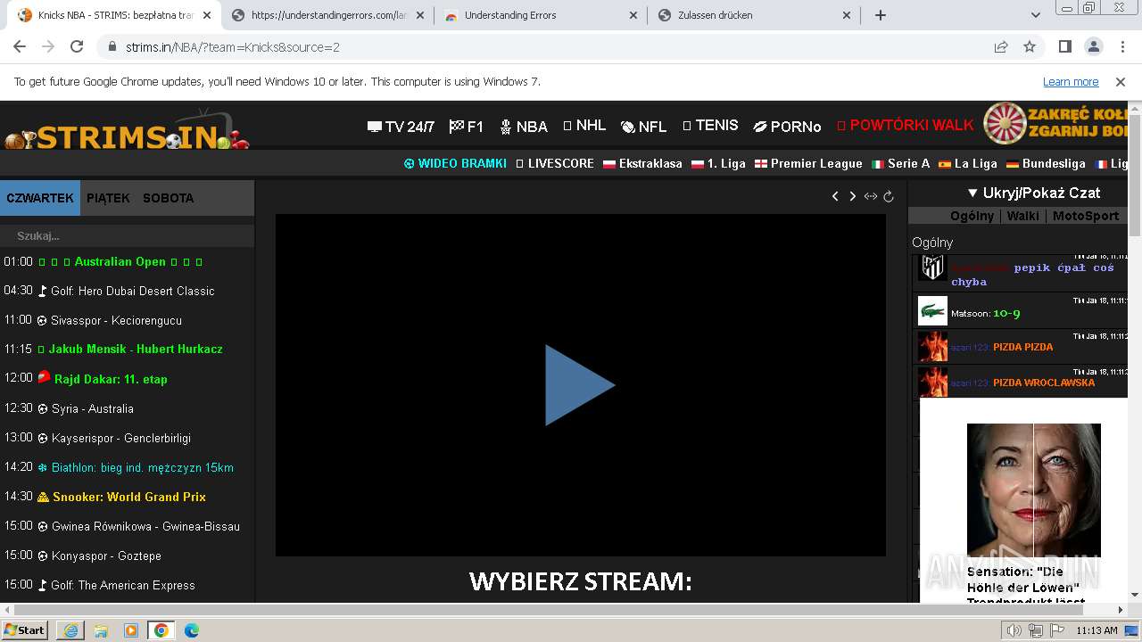The image size is (1142, 642).
Task: Open Premier League link
Action: point(808,163)
